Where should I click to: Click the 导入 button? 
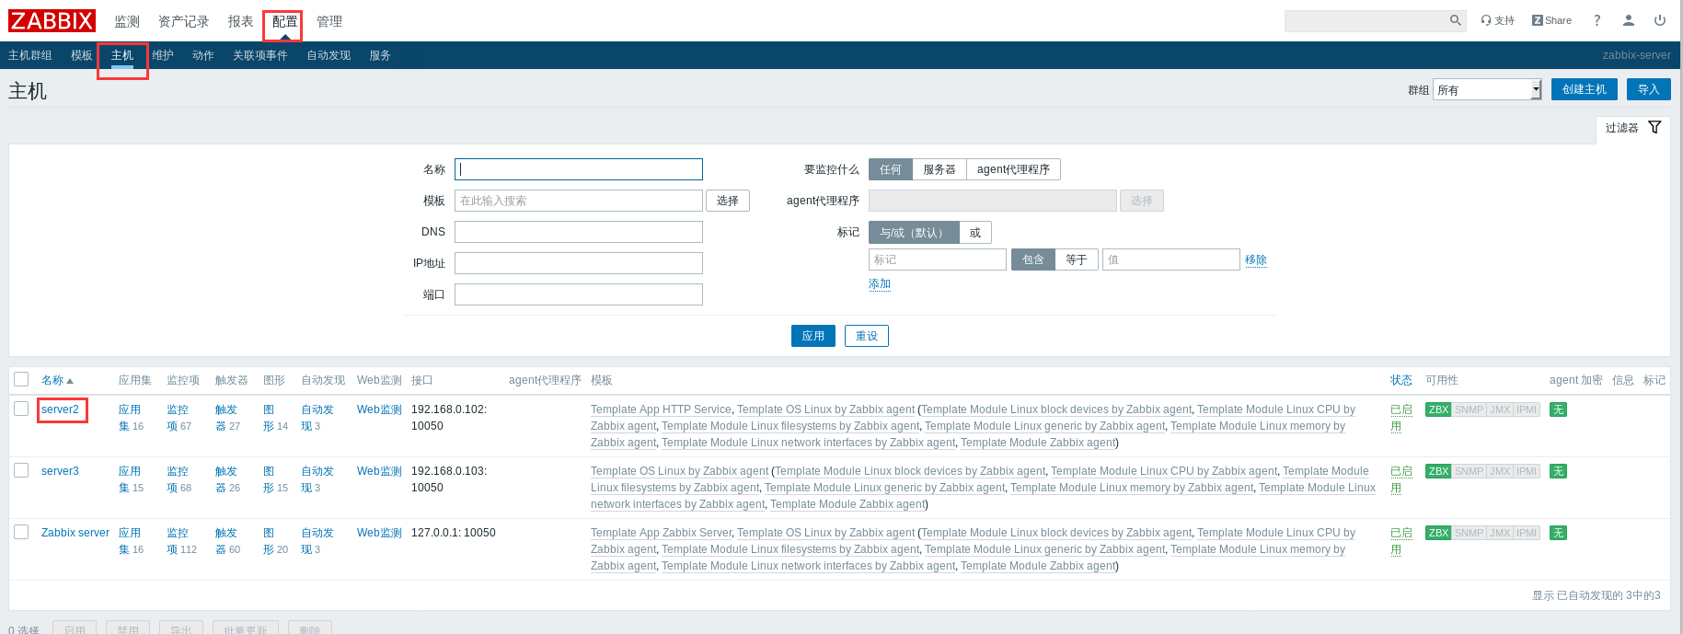pos(1648,89)
